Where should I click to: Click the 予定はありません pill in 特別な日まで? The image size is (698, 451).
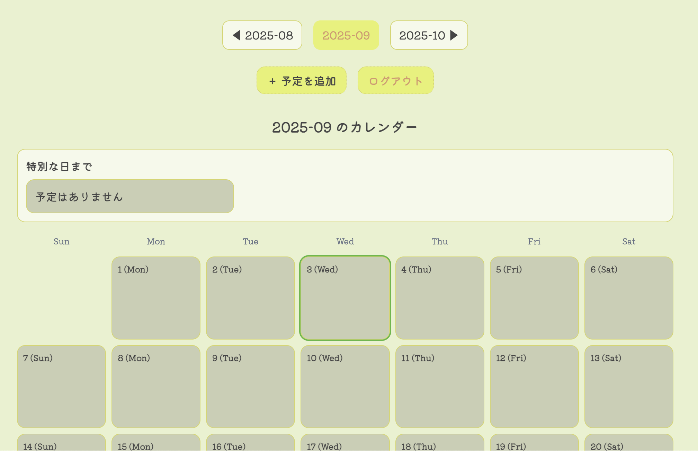pyautogui.click(x=130, y=196)
